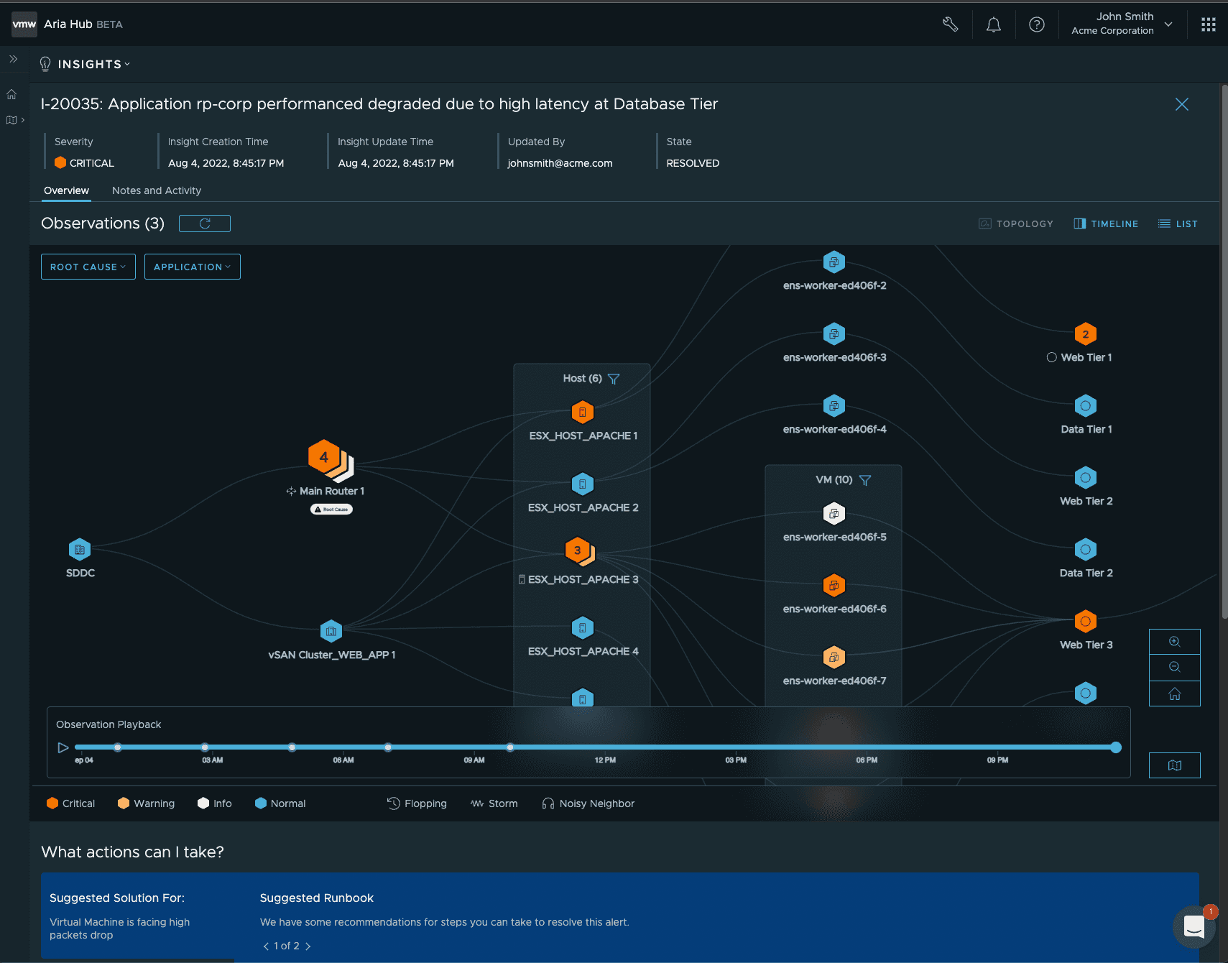1228x963 pixels.
Task: Refresh the observations list
Action: tap(205, 224)
